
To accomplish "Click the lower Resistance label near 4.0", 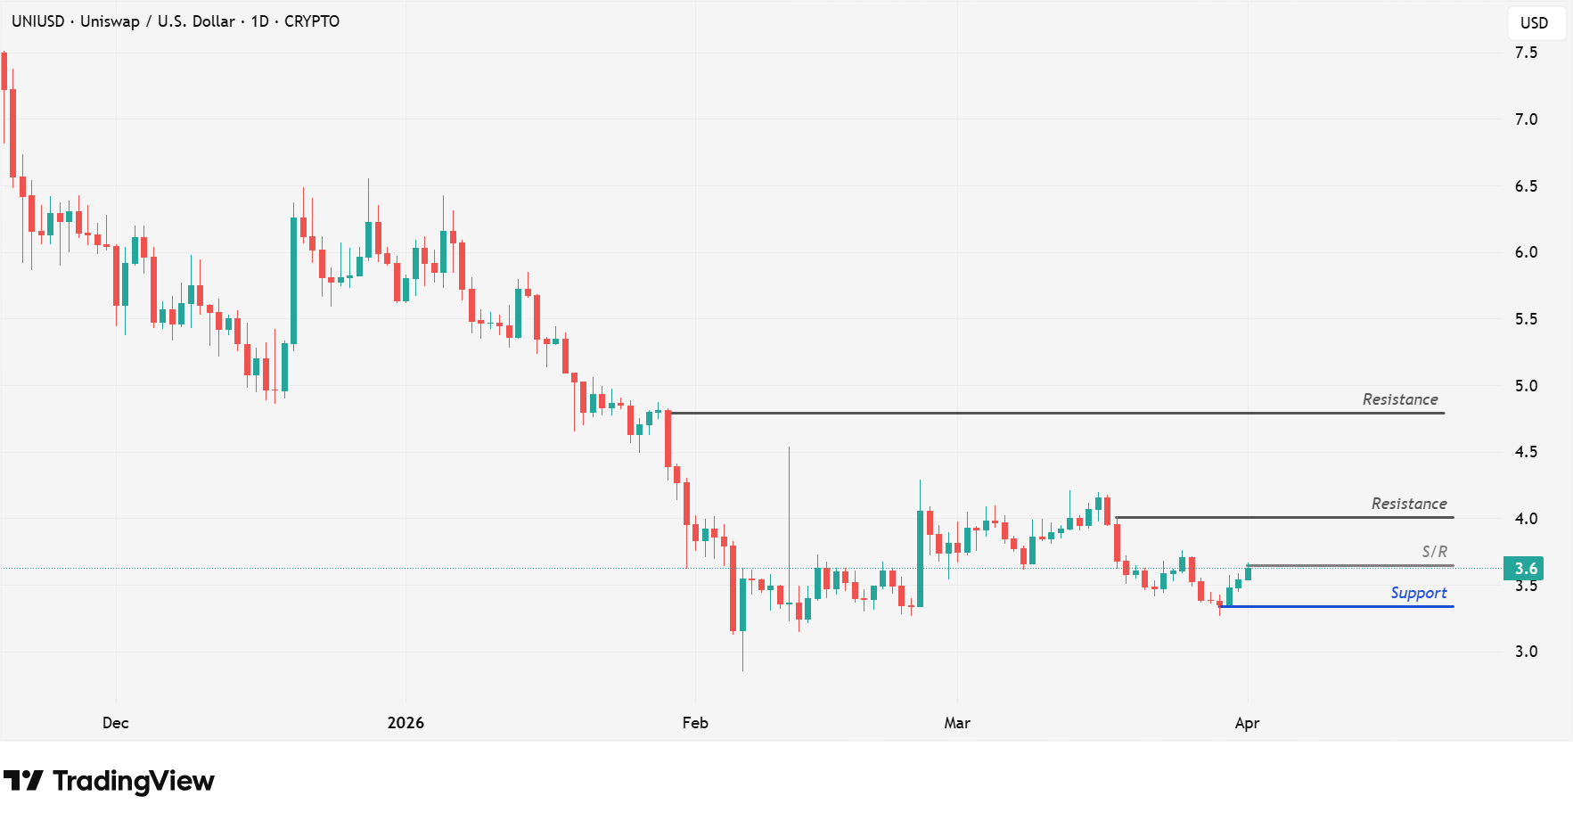I will pos(1408,505).
